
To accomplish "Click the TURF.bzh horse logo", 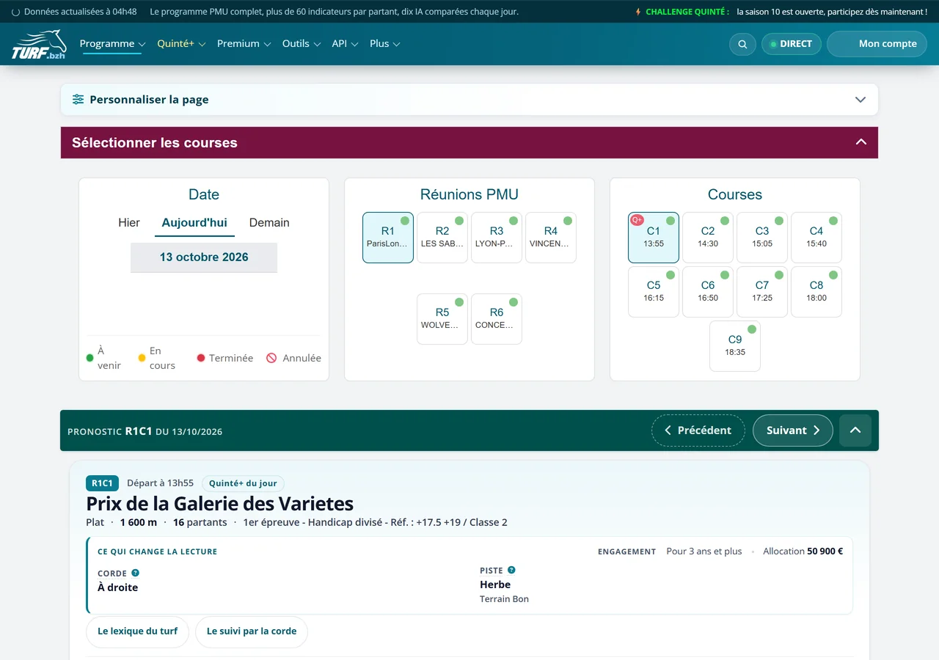I will point(39,45).
